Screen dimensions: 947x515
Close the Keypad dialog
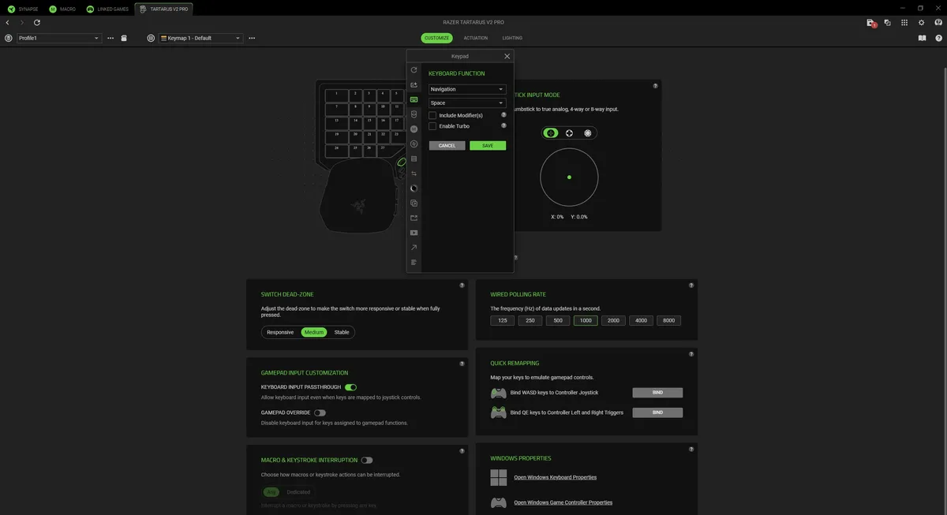pos(507,57)
